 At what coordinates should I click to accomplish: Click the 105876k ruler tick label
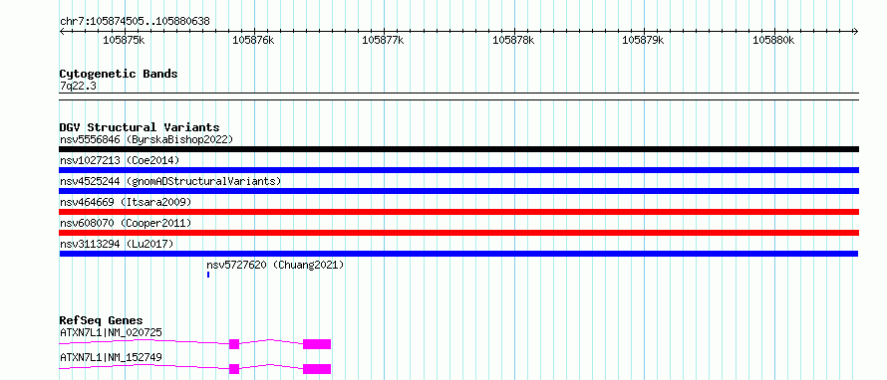coord(253,40)
